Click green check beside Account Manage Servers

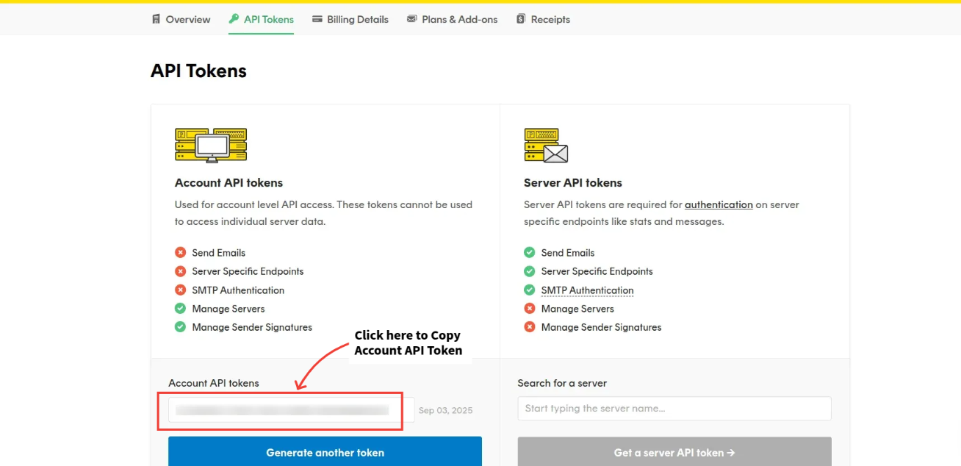click(x=181, y=309)
